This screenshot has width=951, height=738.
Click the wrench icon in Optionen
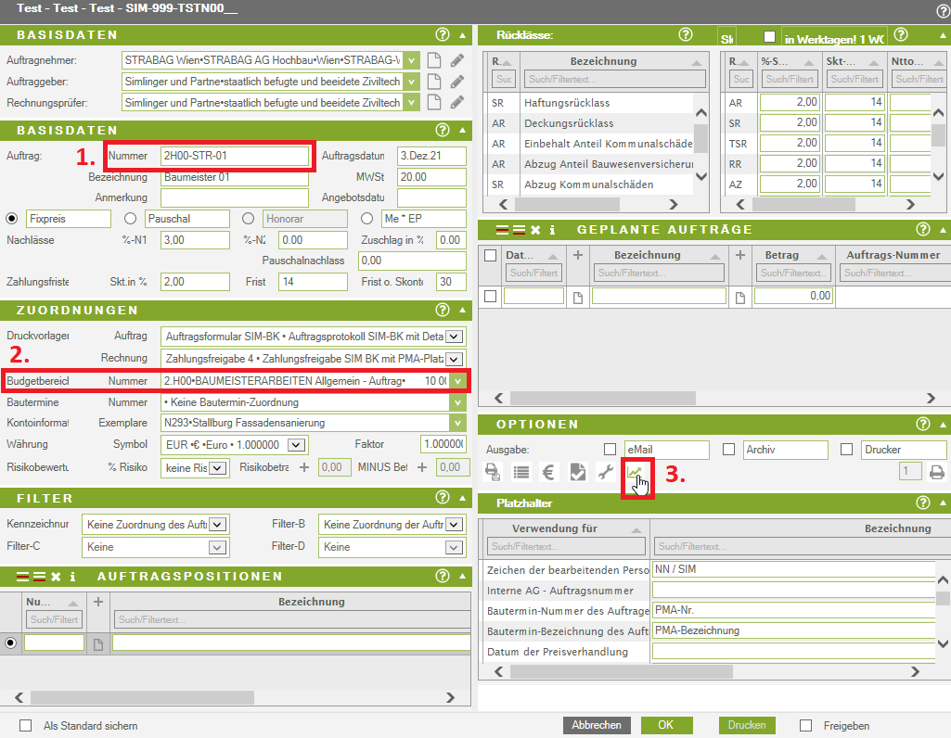point(606,472)
